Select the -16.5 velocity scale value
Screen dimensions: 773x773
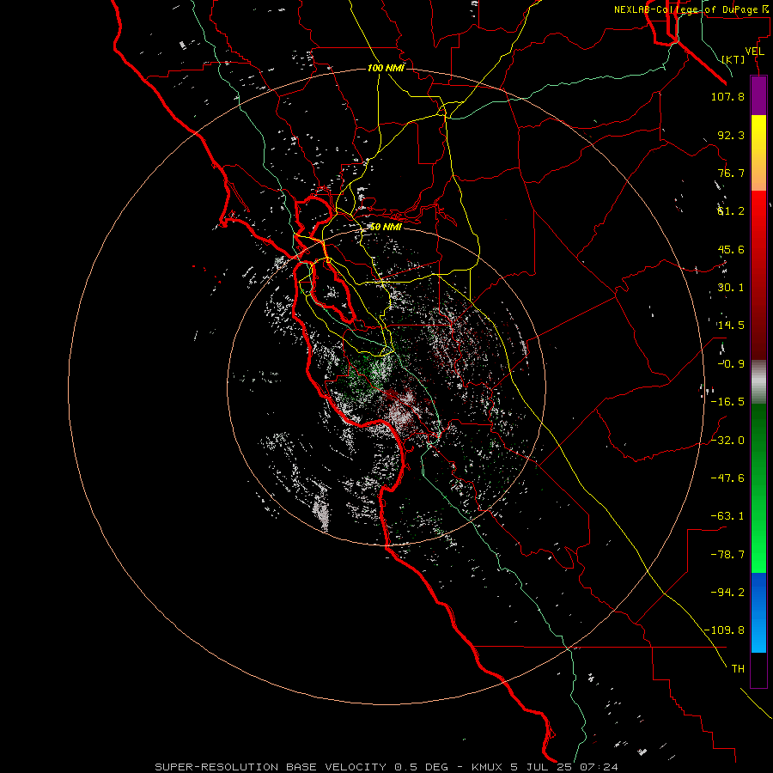727,402
